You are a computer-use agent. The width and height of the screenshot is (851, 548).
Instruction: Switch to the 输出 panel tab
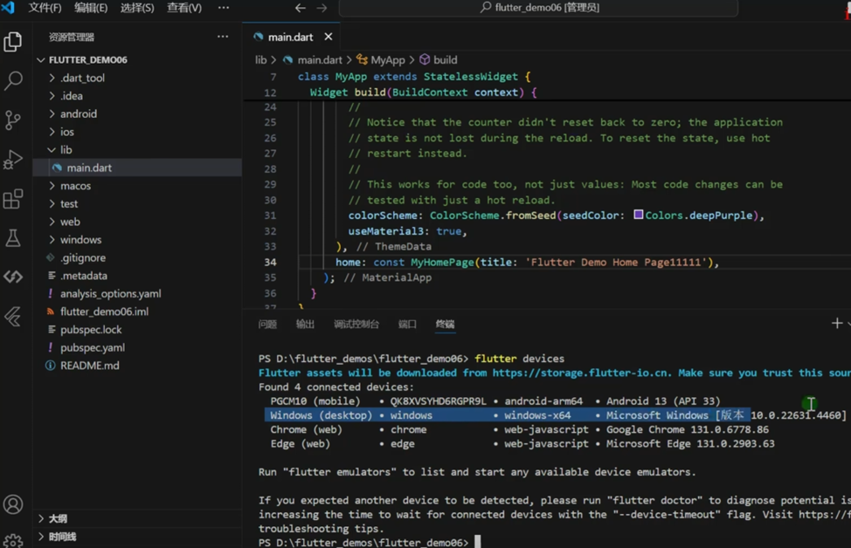pos(305,324)
